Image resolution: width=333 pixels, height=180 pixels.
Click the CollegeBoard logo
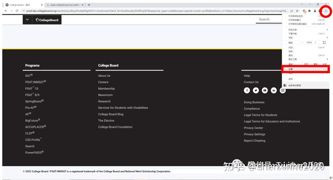click(x=47, y=20)
